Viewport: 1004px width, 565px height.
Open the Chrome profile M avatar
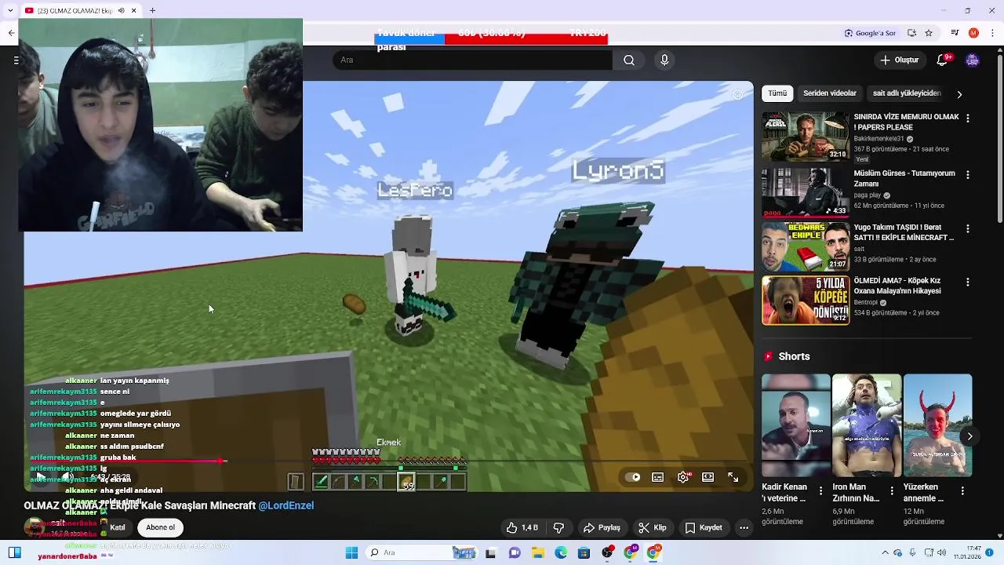coord(973,33)
